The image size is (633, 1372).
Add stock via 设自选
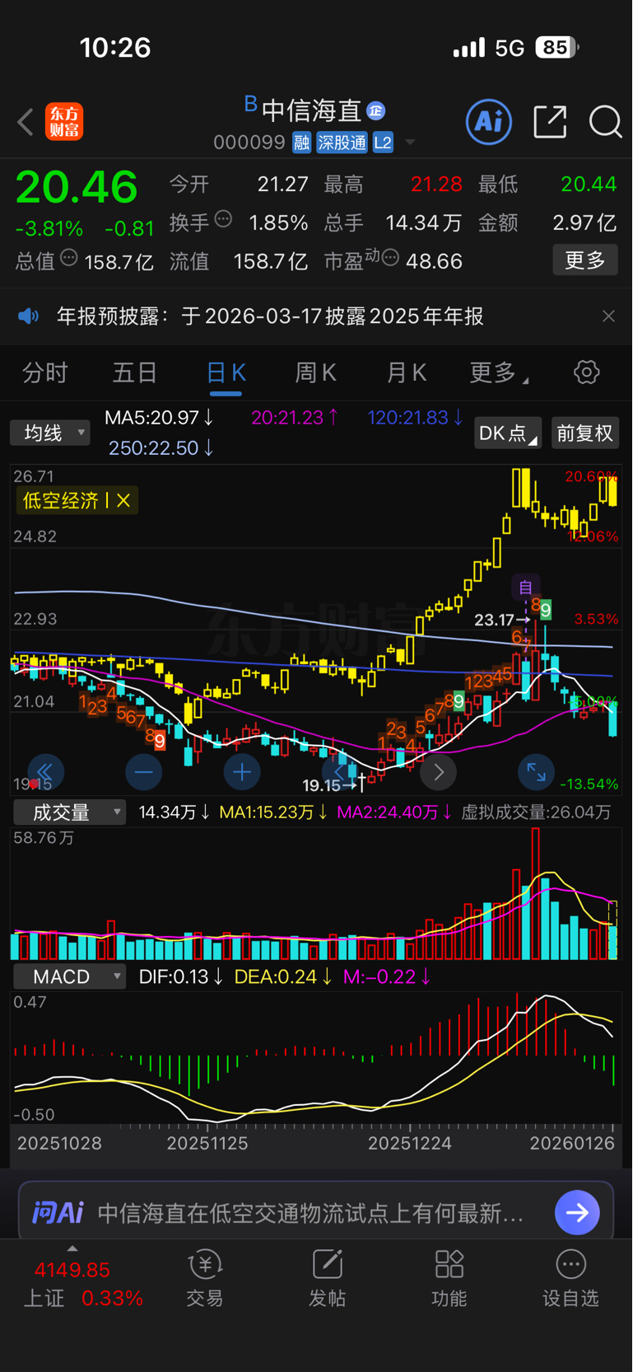[x=570, y=1278]
